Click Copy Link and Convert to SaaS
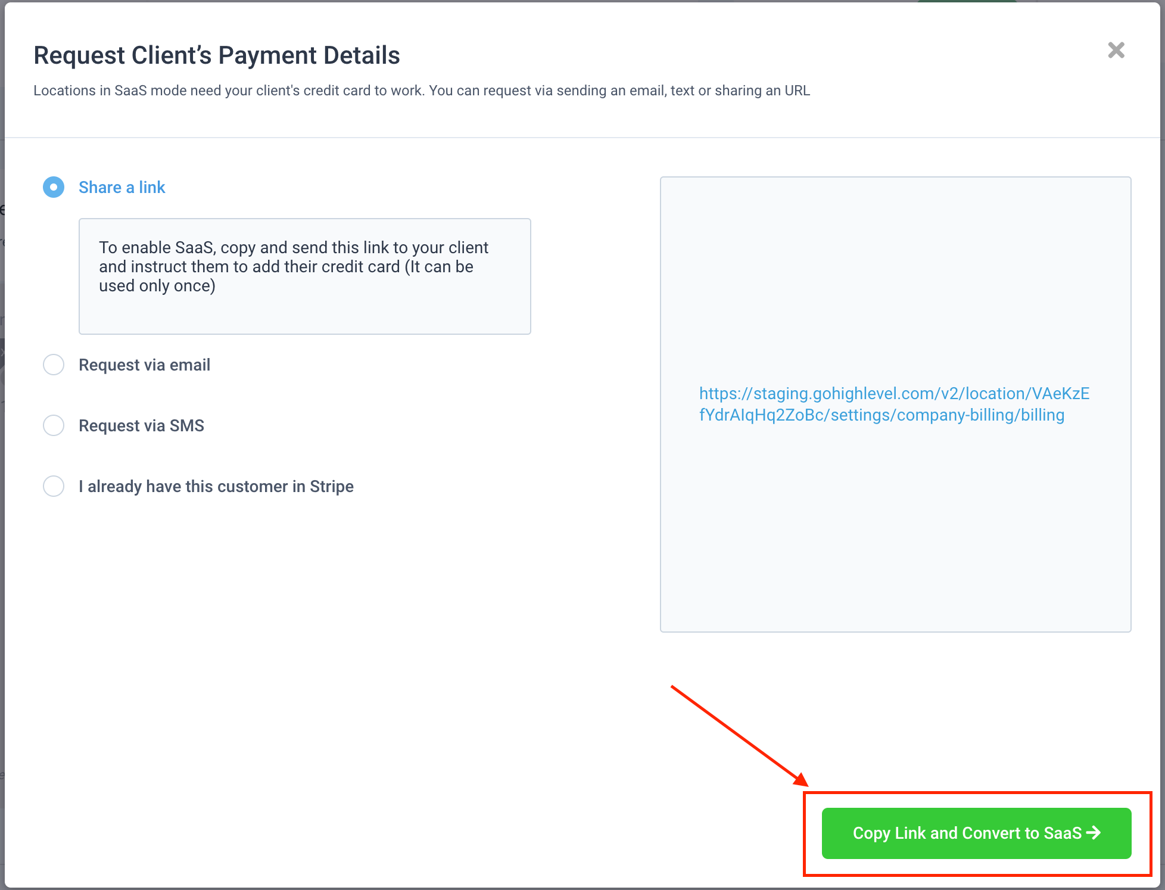Image resolution: width=1165 pixels, height=890 pixels. [976, 833]
